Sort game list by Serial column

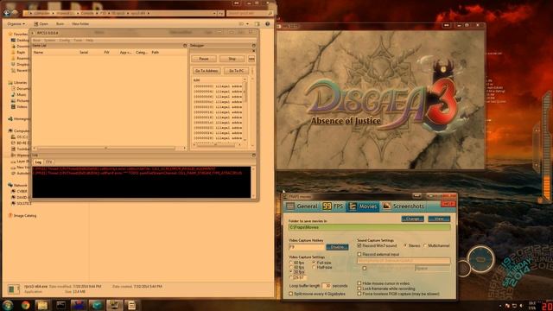tap(84, 52)
